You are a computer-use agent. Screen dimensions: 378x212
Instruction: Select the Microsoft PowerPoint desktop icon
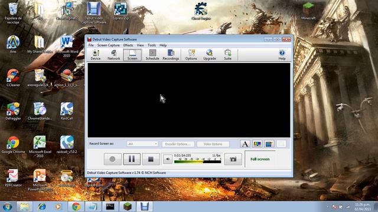[40, 180]
